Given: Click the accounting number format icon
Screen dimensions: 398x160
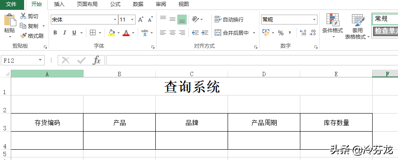Looking at the screenshot, I should (x=266, y=32).
